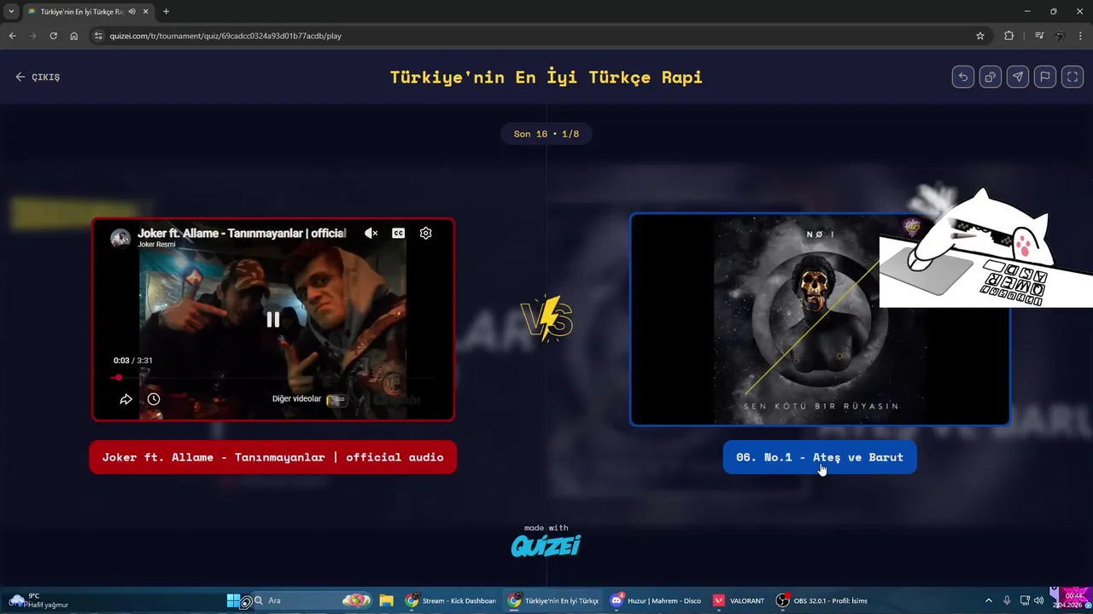Click the Joker Resmi channel avatar

coord(120,238)
